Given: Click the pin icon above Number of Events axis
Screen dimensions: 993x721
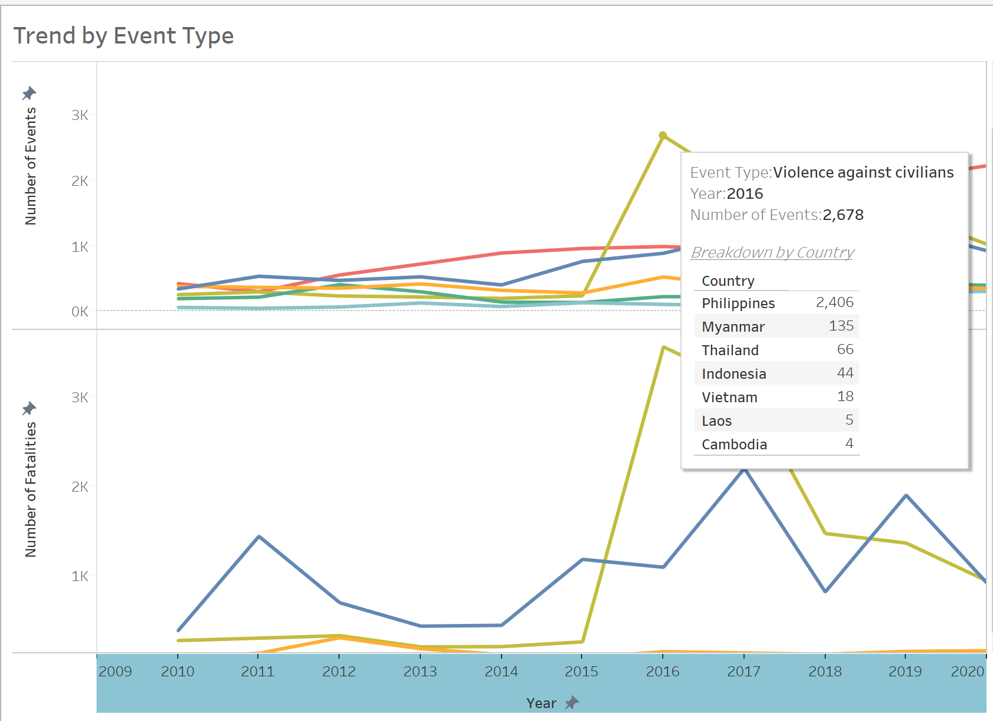Looking at the screenshot, I should (29, 93).
